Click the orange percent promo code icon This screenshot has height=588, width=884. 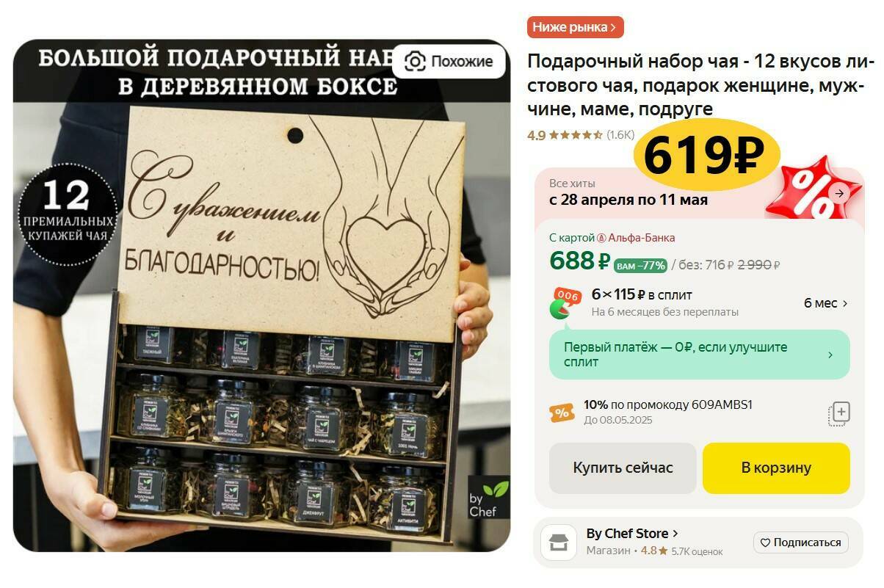point(562,413)
